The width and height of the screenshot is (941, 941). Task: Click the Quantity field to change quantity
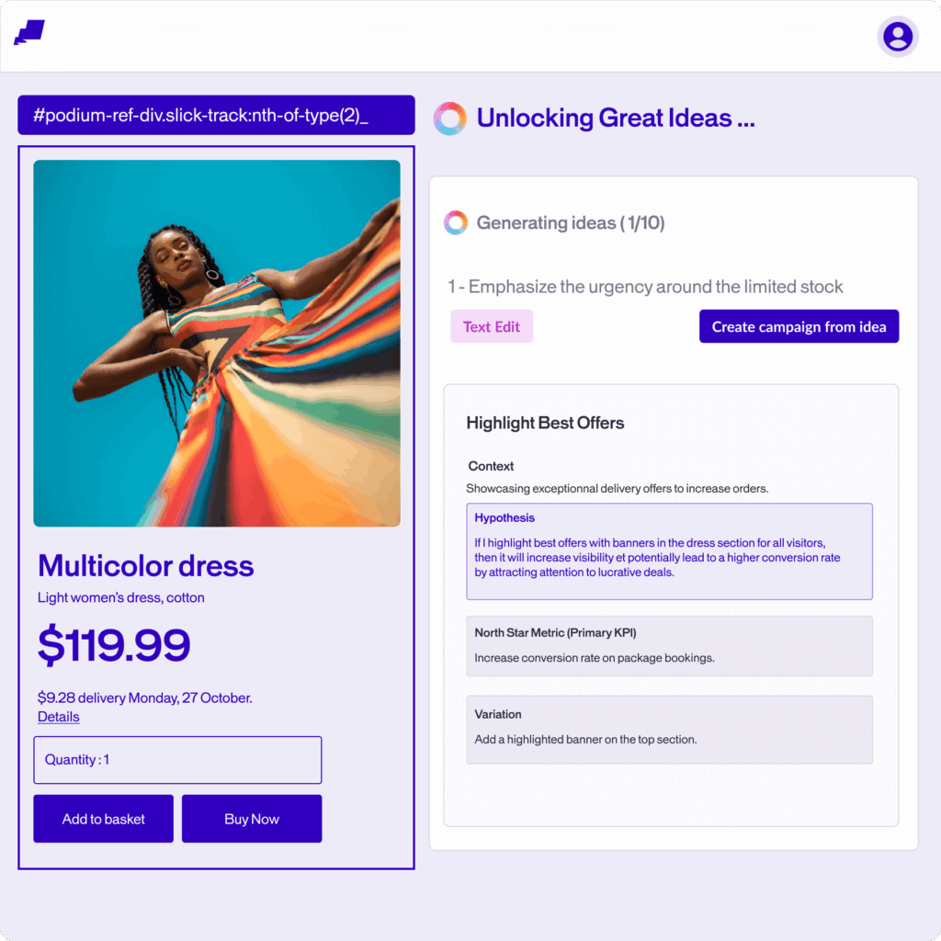(x=177, y=760)
